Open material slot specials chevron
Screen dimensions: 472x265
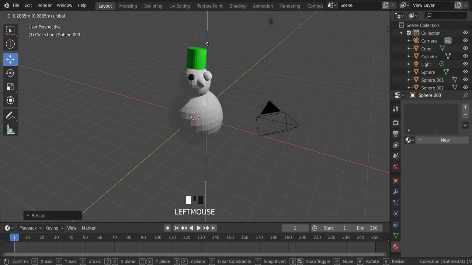[x=465, y=125]
